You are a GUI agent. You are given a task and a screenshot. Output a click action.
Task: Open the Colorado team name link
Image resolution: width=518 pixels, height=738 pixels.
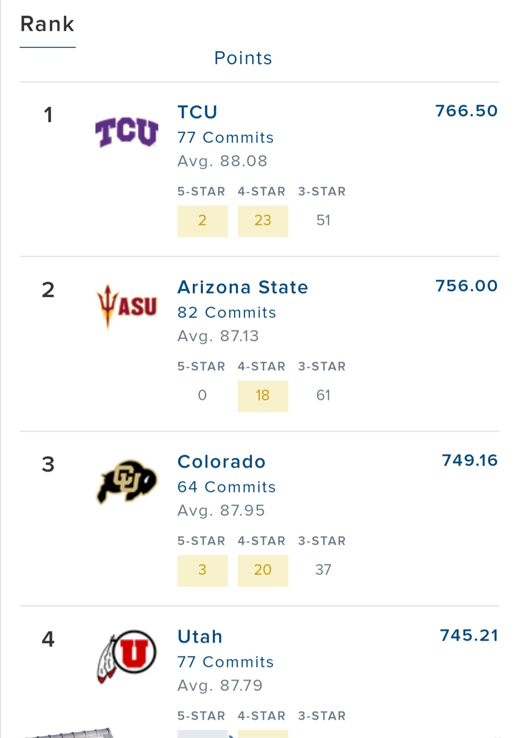(x=222, y=462)
